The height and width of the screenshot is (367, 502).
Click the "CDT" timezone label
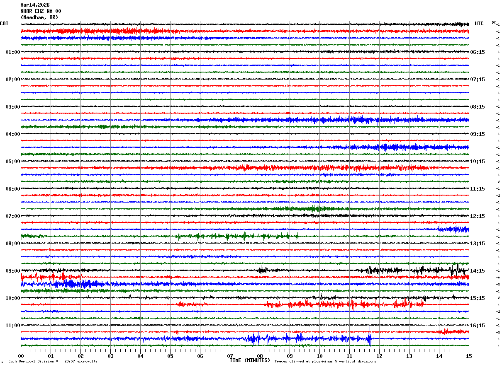click(x=4, y=24)
